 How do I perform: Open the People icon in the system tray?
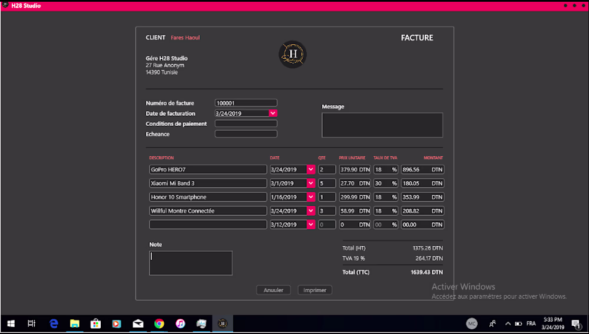click(492, 323)
